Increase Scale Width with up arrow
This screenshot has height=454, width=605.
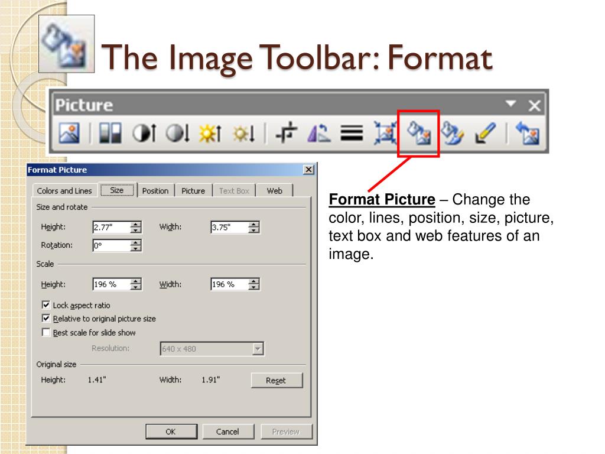tap(254, 281)
